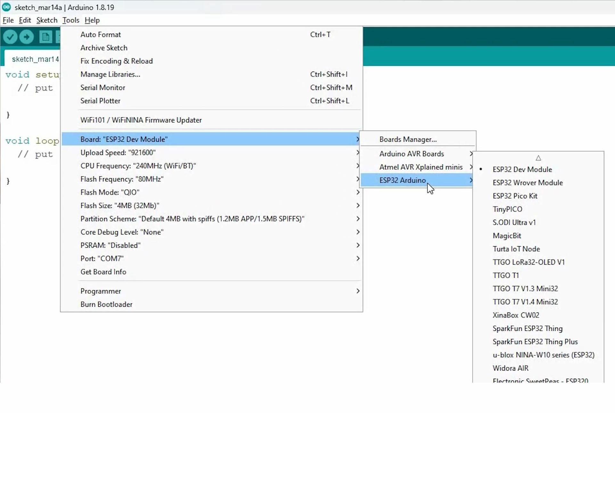
Task: Expand Partition Scheme submenu
Action: coord(211,219)
